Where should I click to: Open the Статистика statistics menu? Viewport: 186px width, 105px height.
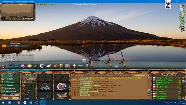10,92
